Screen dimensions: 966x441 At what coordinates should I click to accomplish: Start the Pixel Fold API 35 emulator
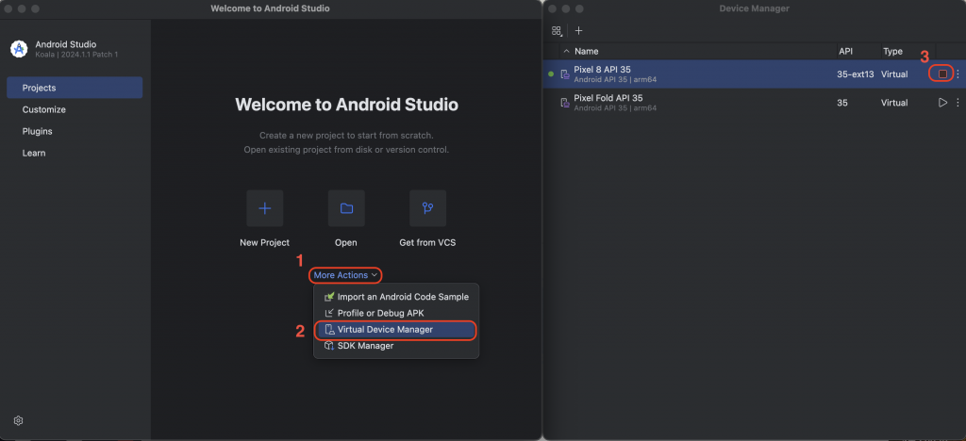pyautogui.click(x=942, y=103)
